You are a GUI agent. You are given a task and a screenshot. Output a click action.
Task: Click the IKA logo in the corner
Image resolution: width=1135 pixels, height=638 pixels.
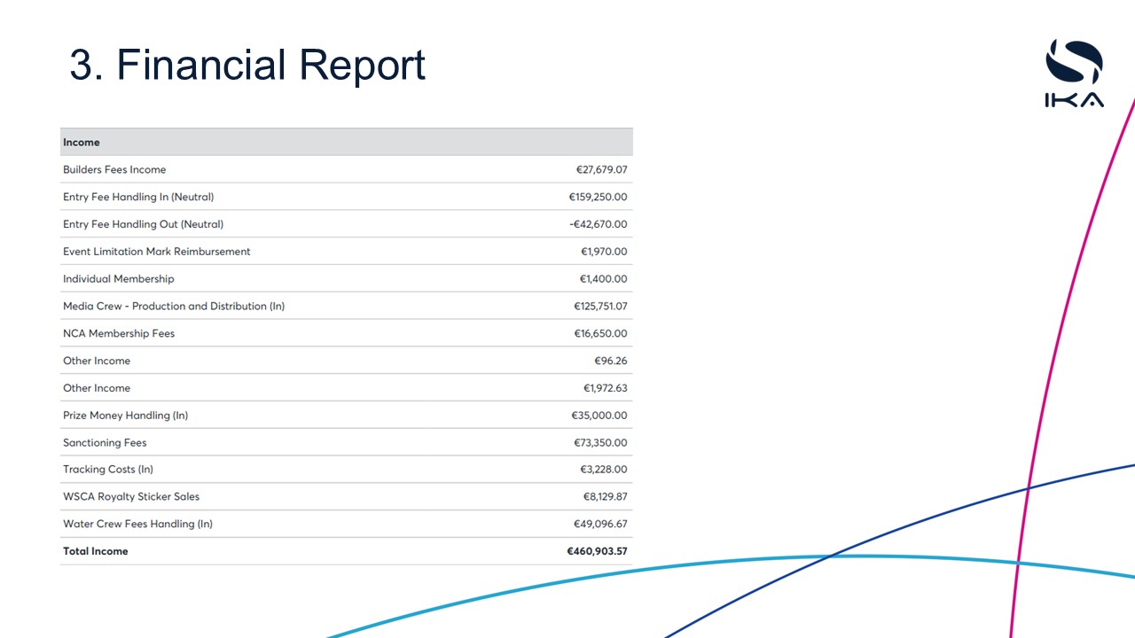click(1074, 74)
